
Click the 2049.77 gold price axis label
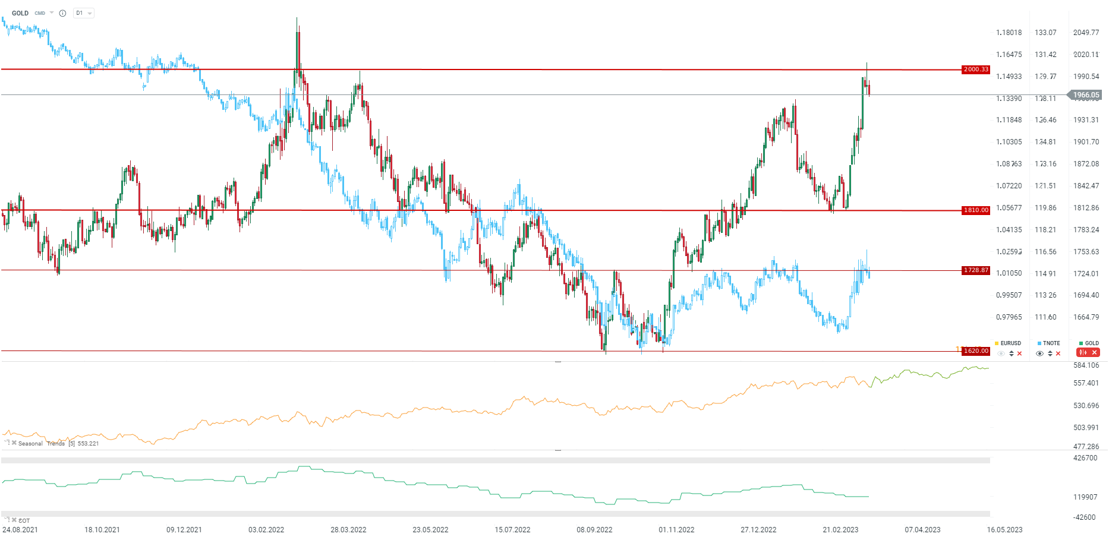1086,33
